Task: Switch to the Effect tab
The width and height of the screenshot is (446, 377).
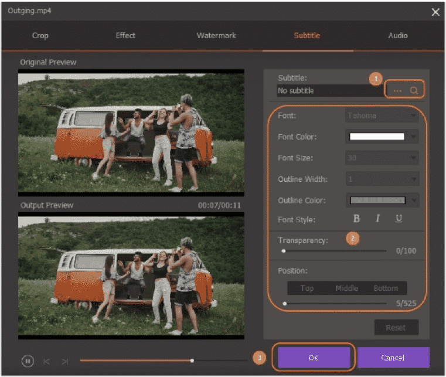Action: pos(125,36)
